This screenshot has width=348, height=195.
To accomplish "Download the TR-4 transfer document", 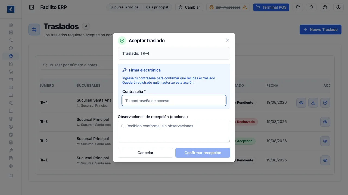I will [313, 103].
